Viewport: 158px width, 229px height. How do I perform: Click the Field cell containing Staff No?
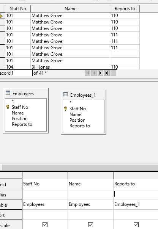coord(45,184)
